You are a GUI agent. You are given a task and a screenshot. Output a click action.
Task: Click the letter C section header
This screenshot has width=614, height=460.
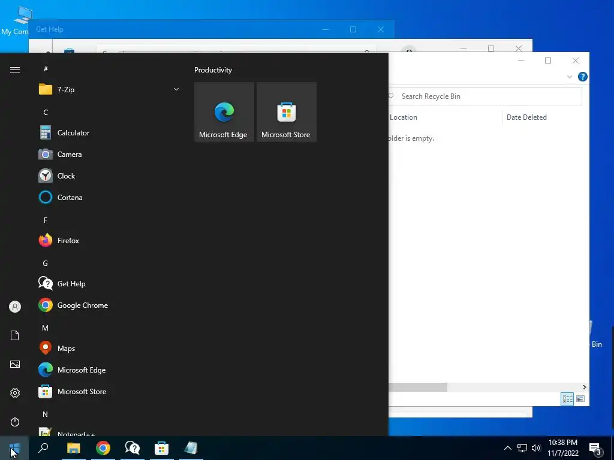tap(46, 112)
